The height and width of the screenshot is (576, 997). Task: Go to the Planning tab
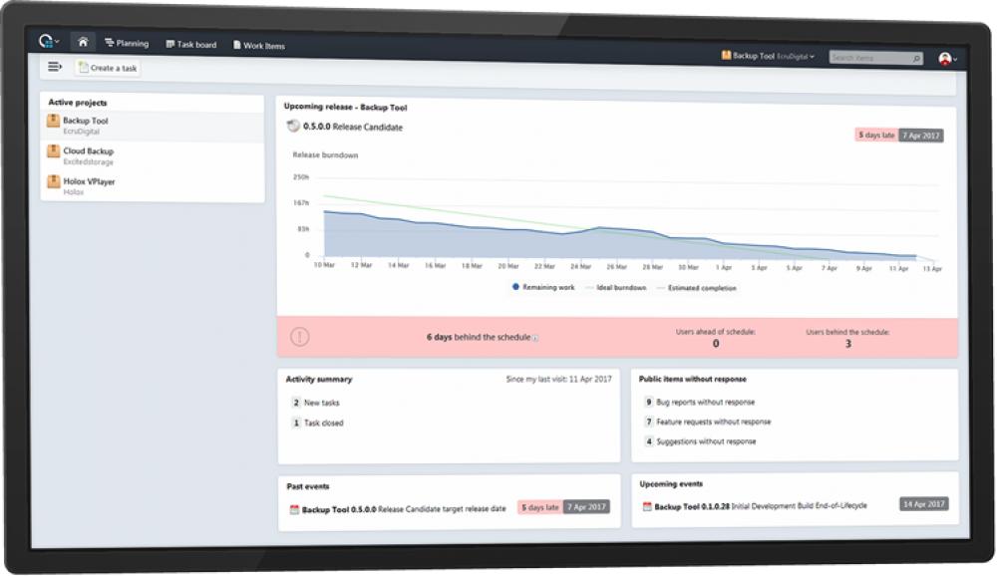tap(127, 44)
